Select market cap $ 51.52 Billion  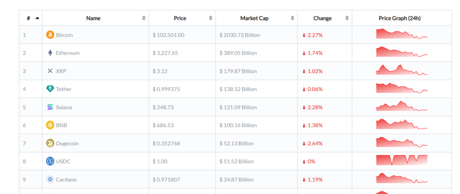click(x=236, y=162)
